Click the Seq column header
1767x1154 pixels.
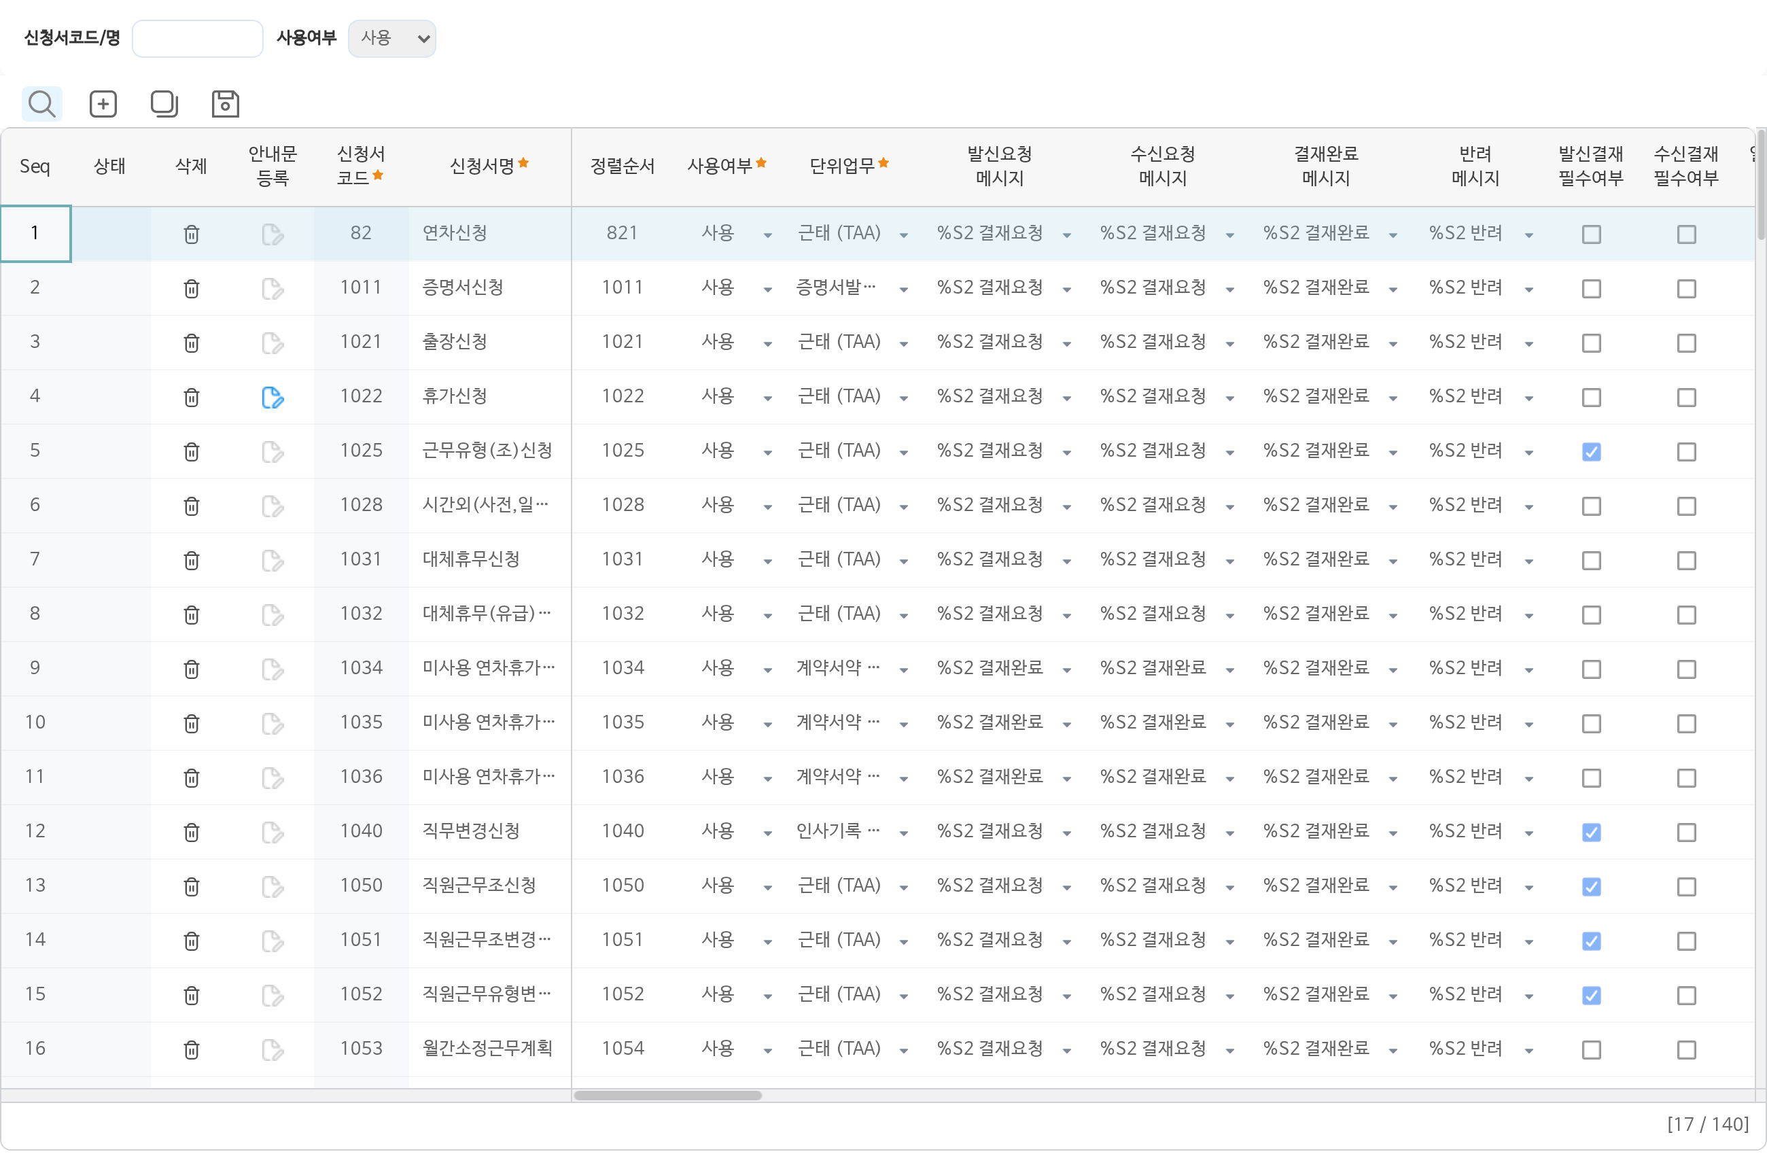click(x=35, y=166)
